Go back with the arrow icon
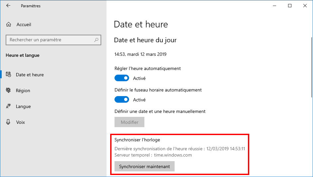Viewport: 313px width, 177px height. tap(8, 6)
